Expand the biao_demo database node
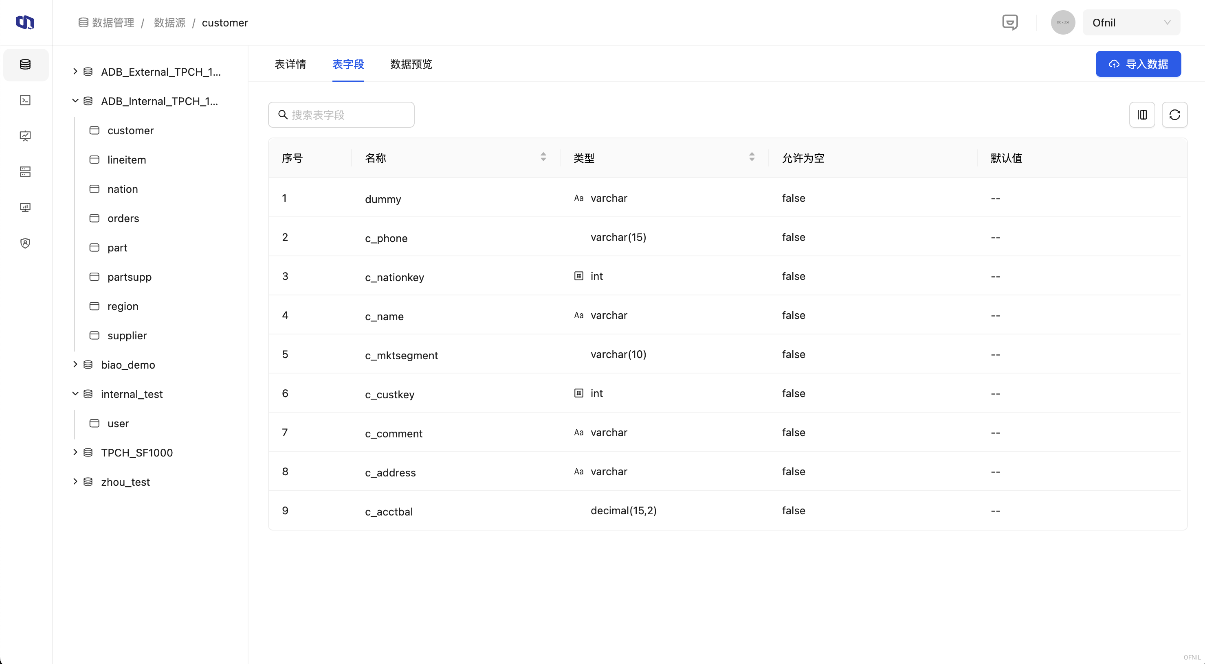The height and width of the screenshot is (664, 1205). [x=75, y=364]
